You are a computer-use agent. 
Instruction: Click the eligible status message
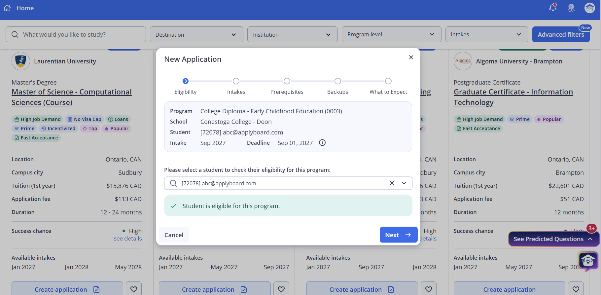(288, 206)
